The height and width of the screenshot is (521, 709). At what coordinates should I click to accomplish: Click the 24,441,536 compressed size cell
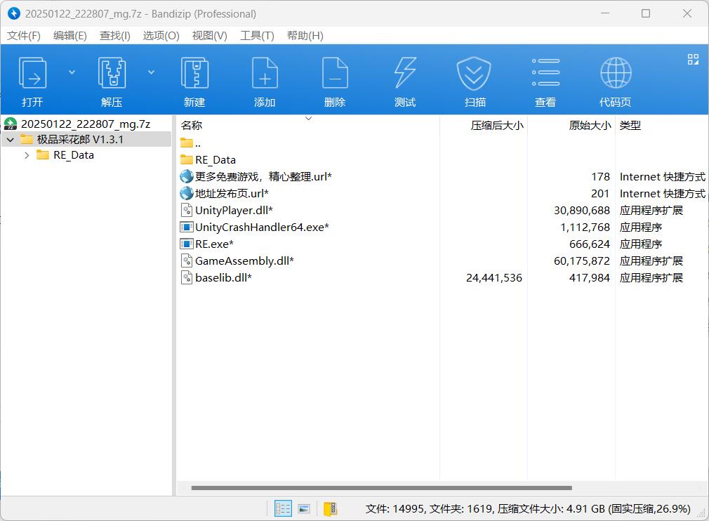pos(493,277)
